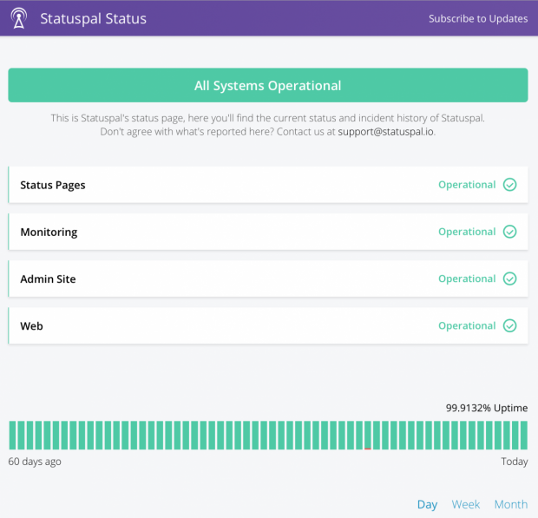Expand the Admin Site service row
Image resolution: width=538 pixels, height=518 pixels.
point(48,279)
